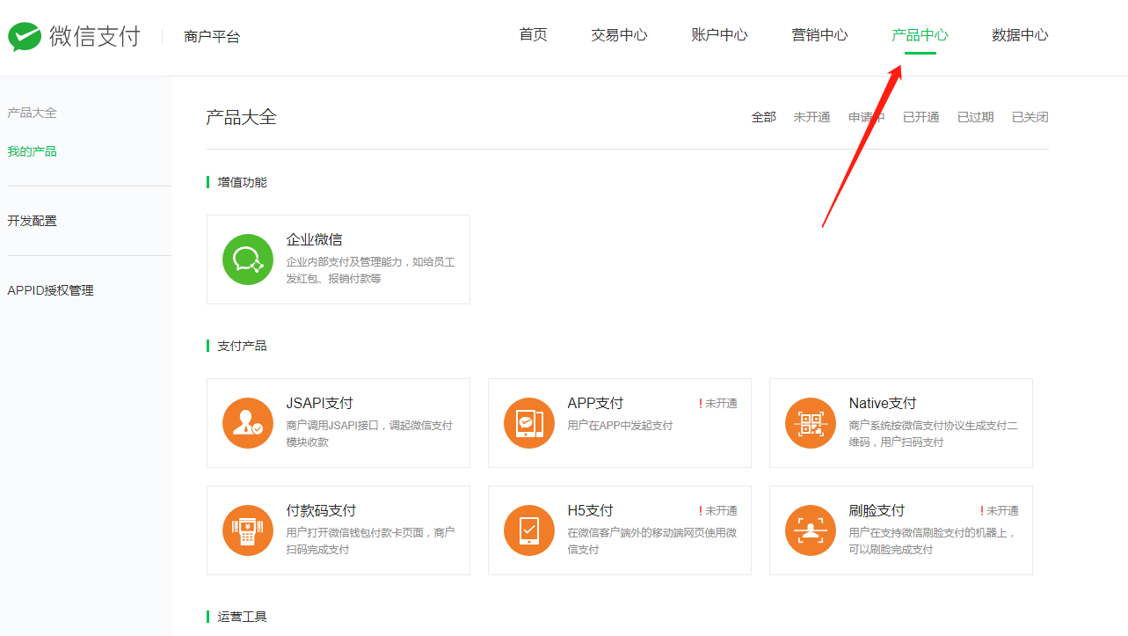Filter products by 未开通 status

click(x=811, y=116)
